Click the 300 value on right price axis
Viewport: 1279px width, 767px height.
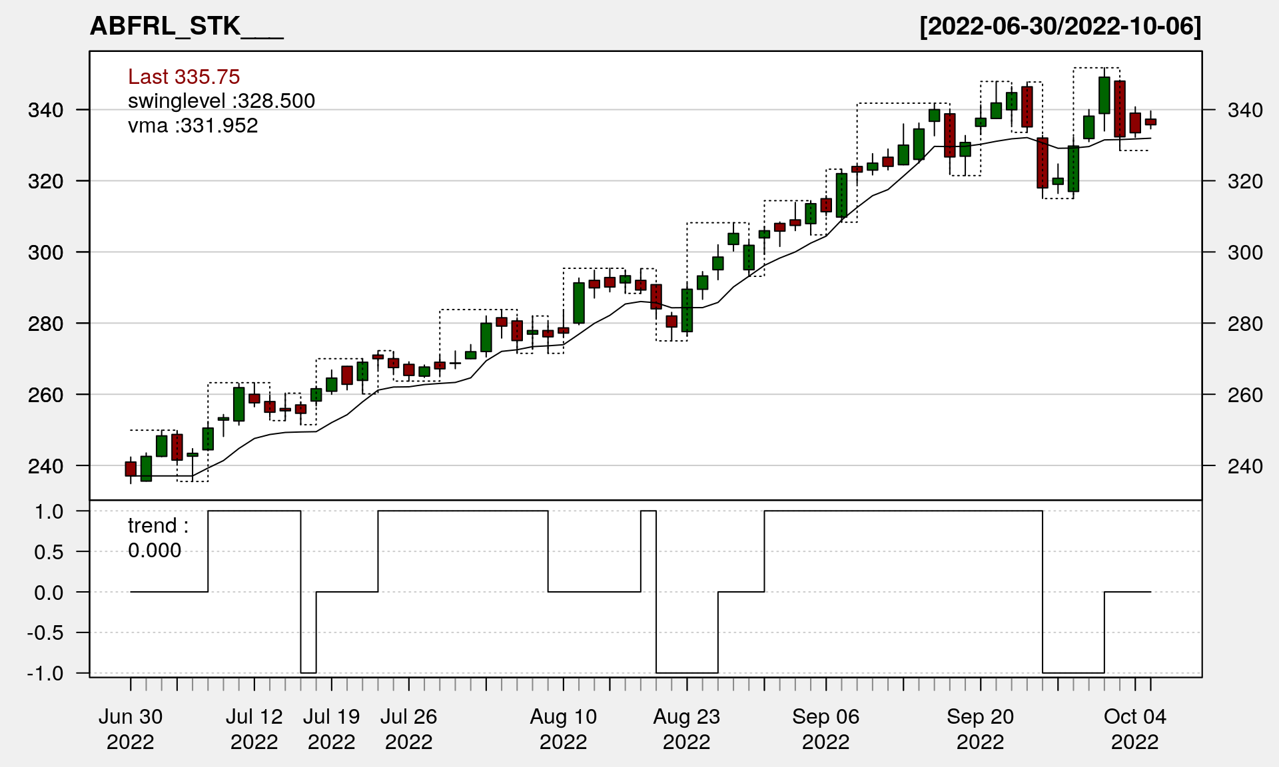tap(1245, 252)
